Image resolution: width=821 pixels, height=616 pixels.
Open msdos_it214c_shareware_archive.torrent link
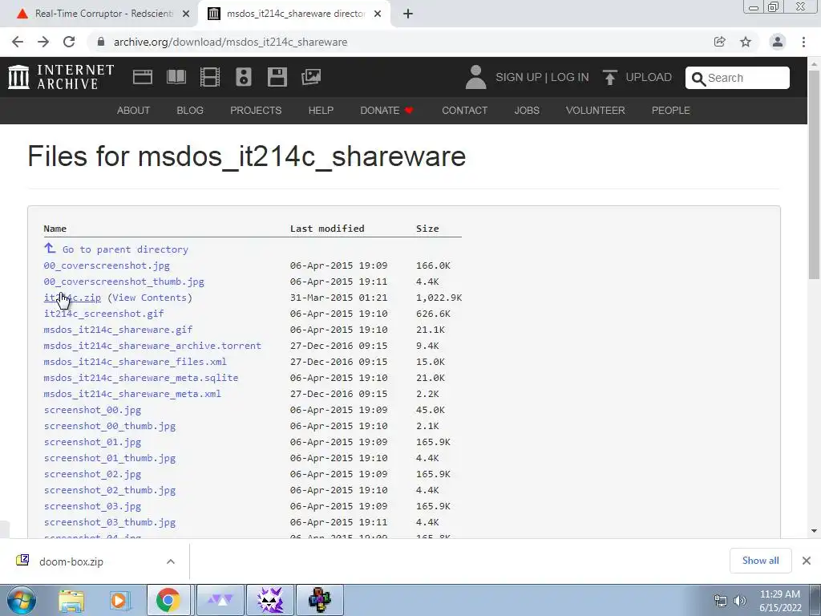(x=152, y=346)
